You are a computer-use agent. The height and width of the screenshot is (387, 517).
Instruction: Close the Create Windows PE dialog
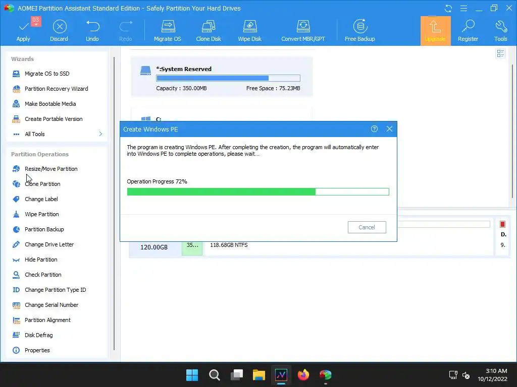click(x=389, y=129)
